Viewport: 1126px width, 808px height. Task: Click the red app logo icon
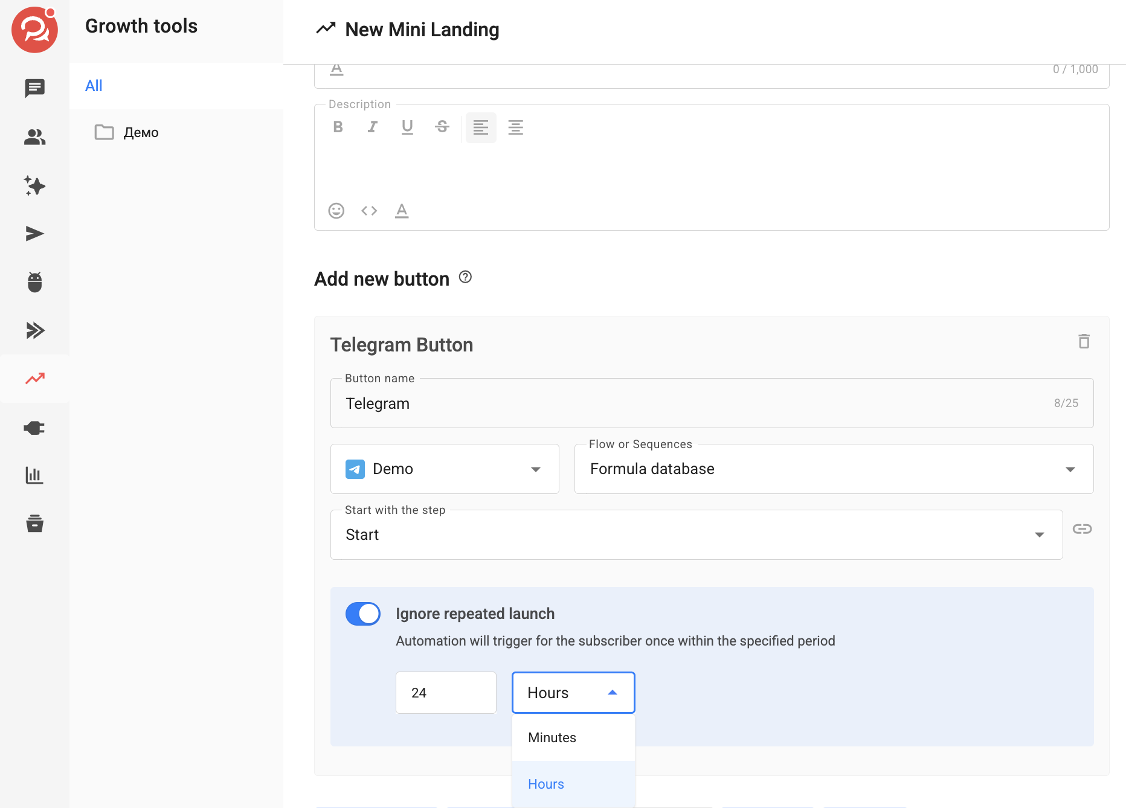(34, 30)
